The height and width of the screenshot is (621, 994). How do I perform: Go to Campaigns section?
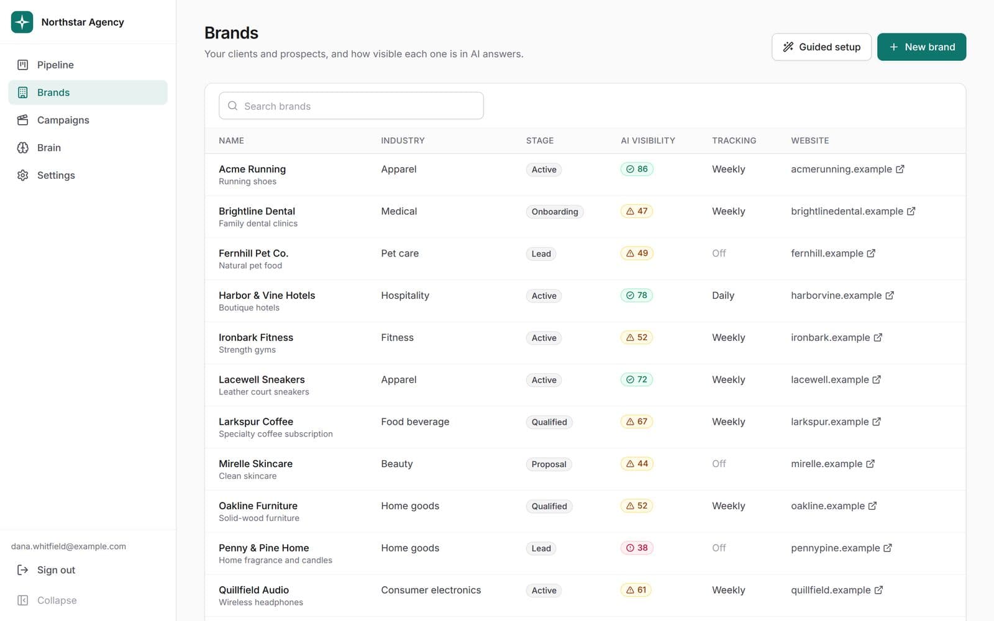88,120
